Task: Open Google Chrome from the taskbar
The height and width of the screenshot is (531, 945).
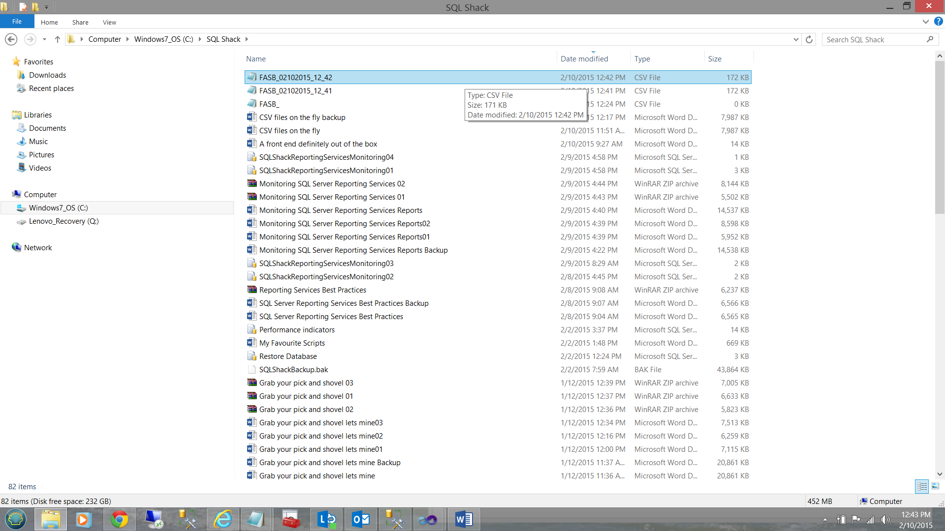Action: 119,519
